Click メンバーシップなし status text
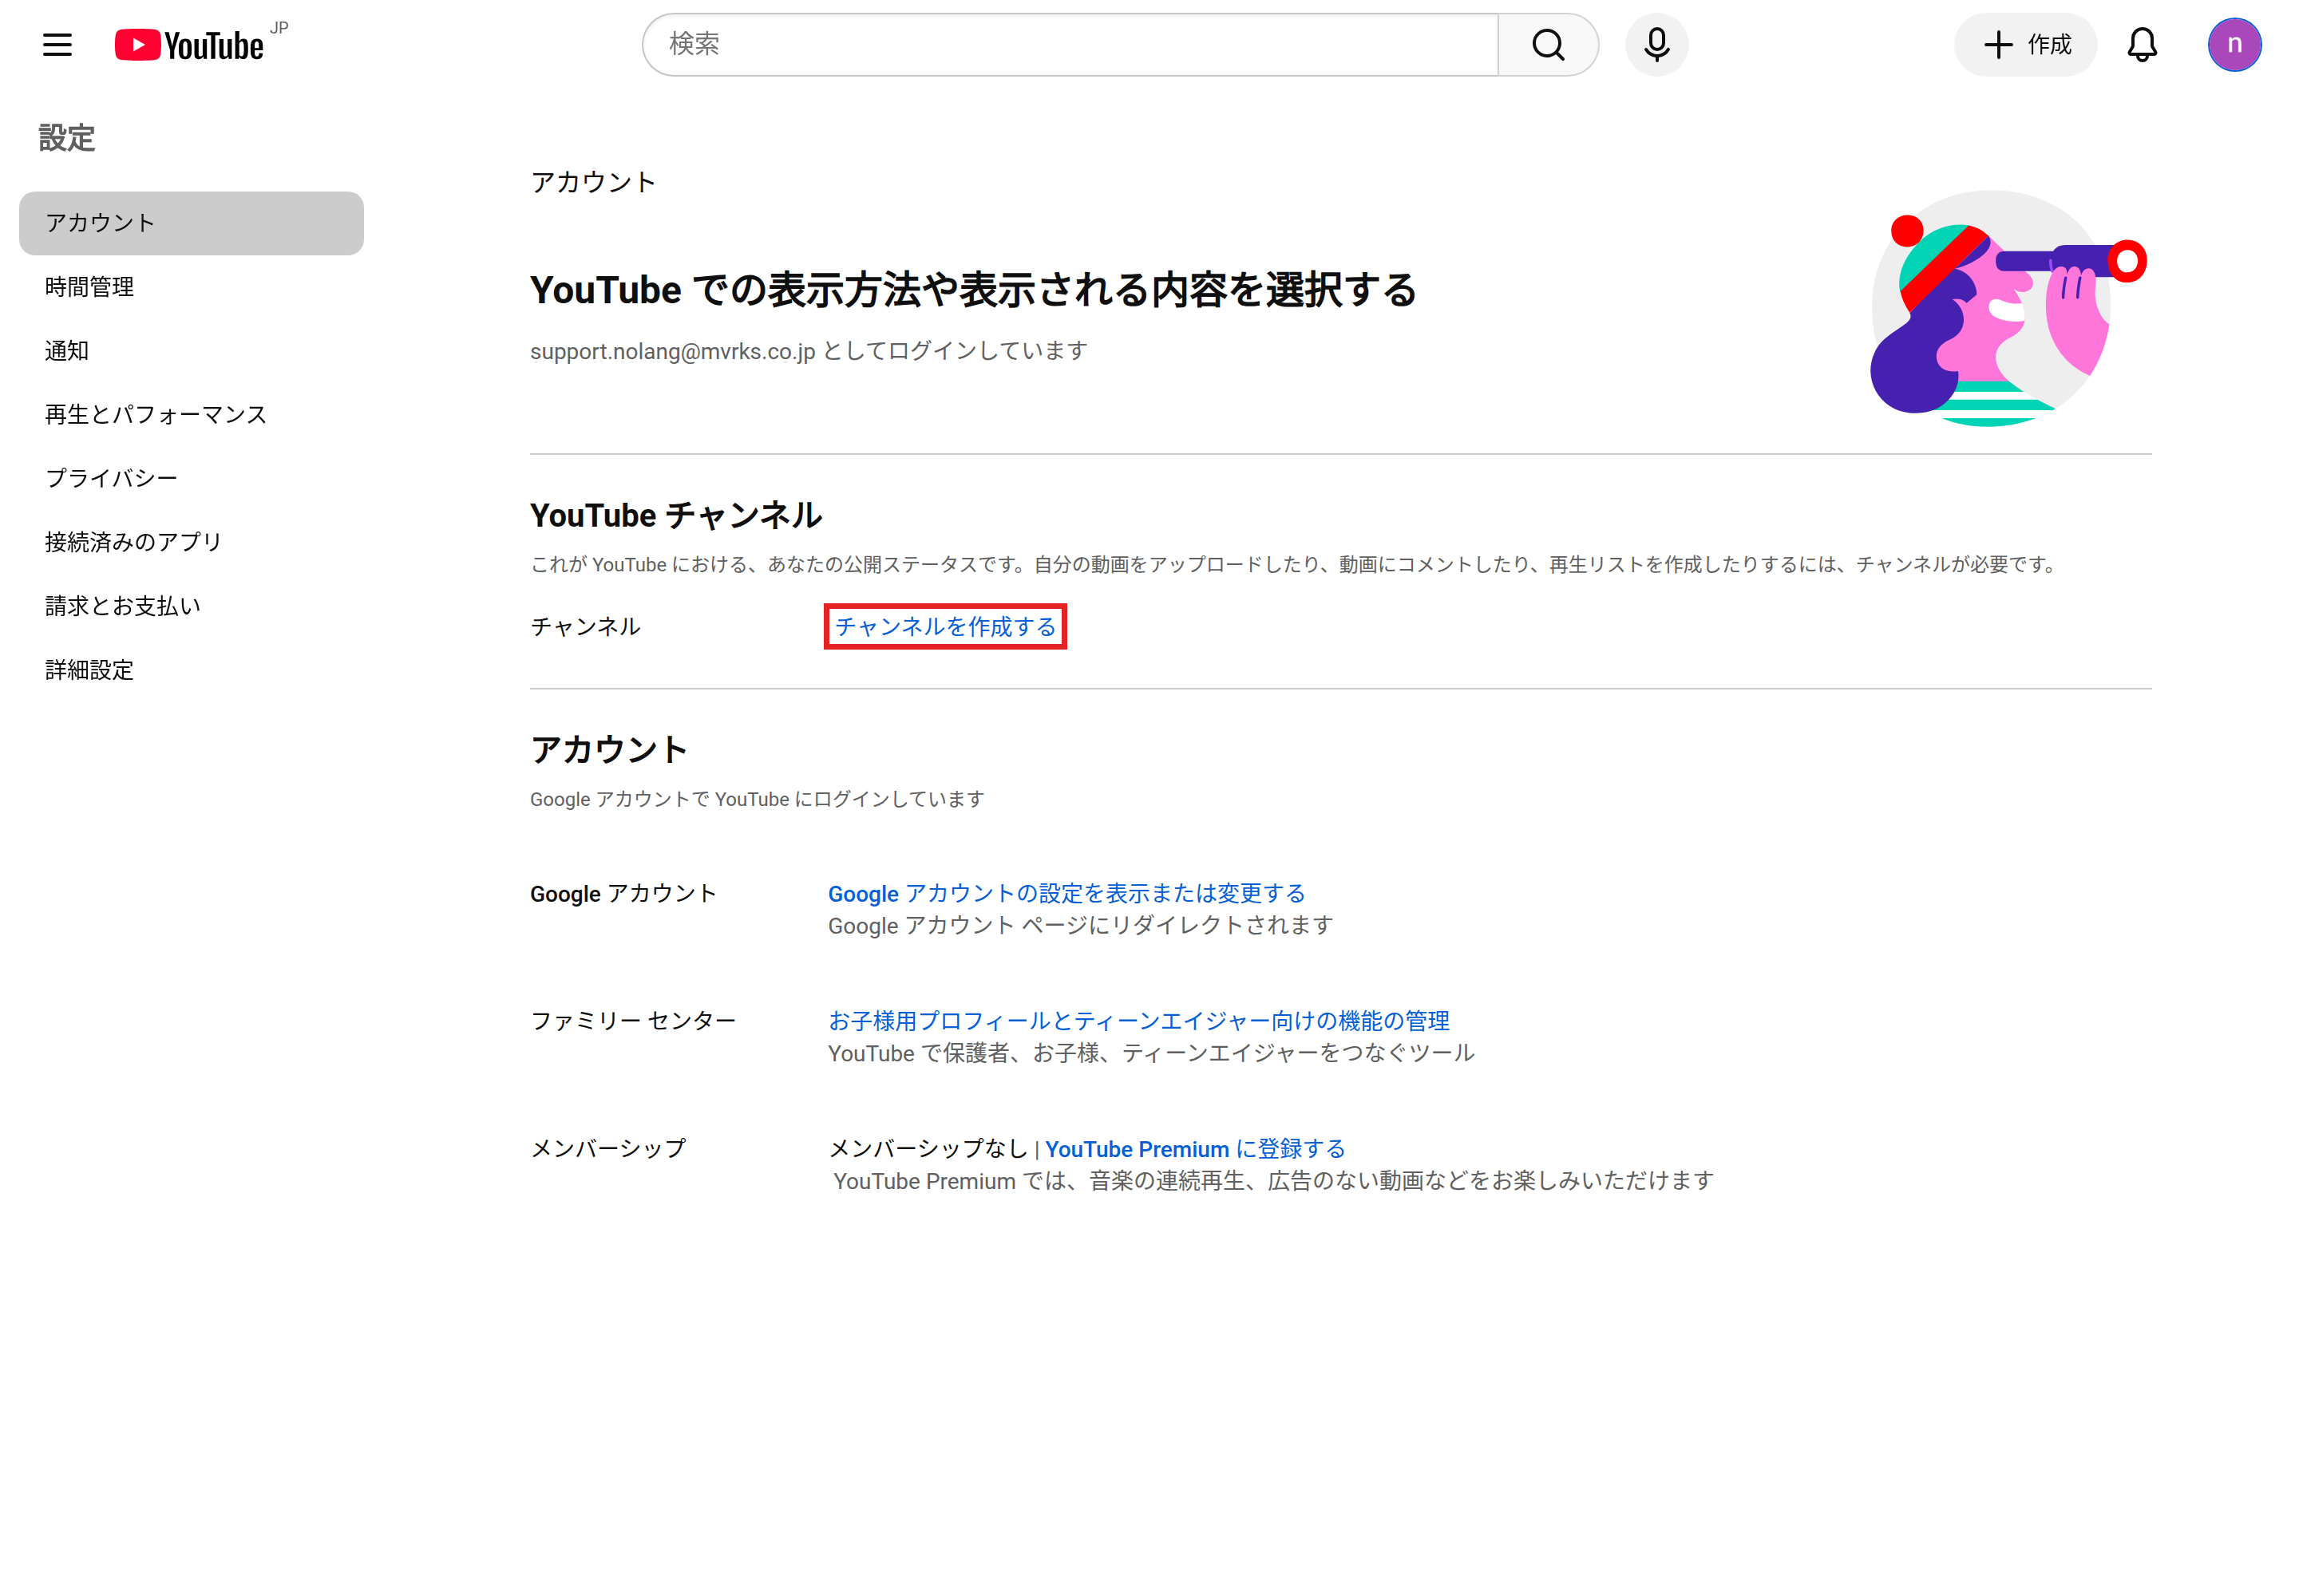This screenshot has width=2299, height=1596. (x=928, y=1149)
